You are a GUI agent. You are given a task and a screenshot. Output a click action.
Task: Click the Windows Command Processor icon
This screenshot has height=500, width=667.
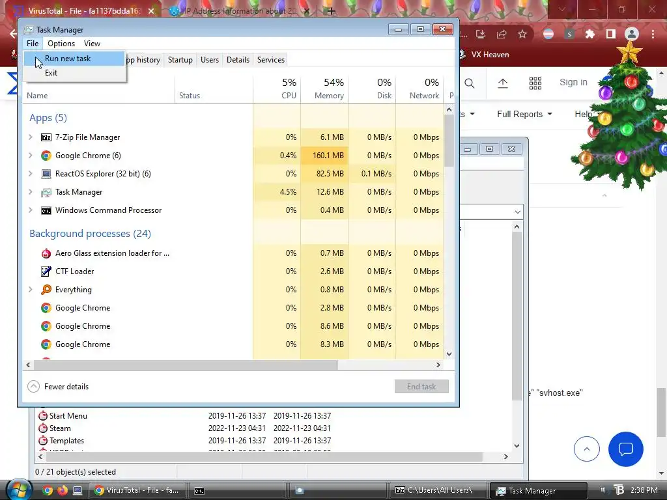46,210
